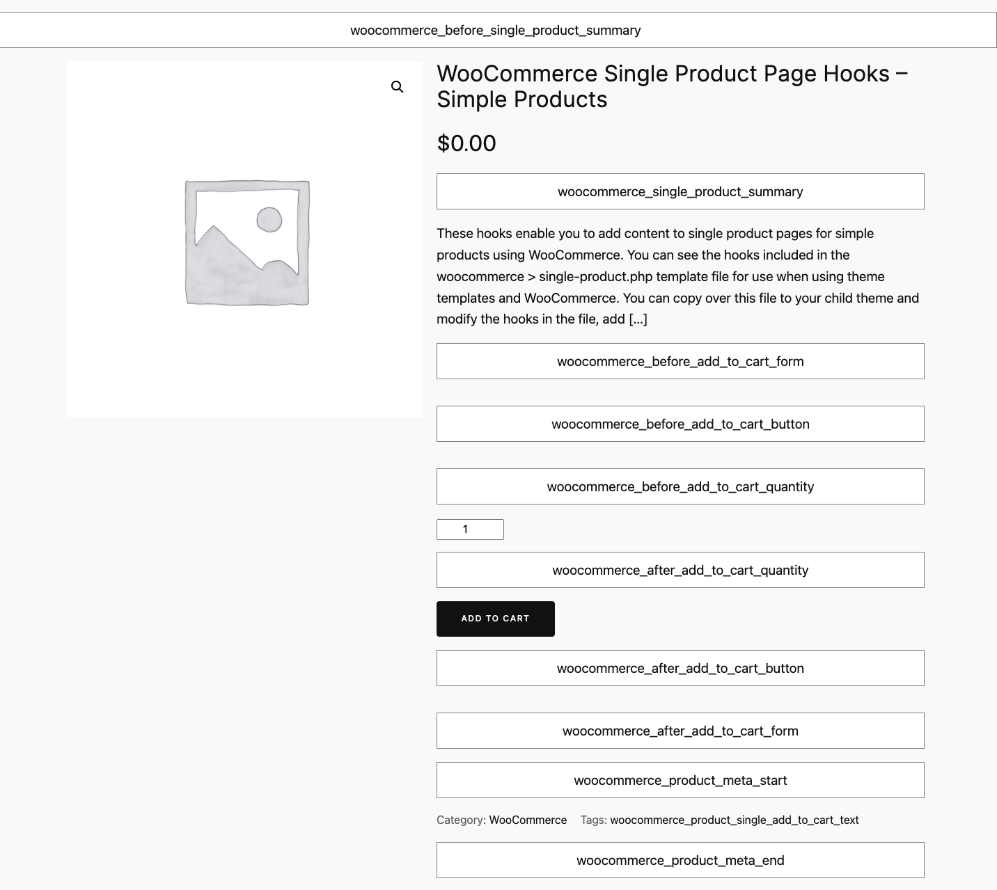This screenshot has width=997, height=890.
Task: Click the product placeholder image
Action: tap(246, 241)
